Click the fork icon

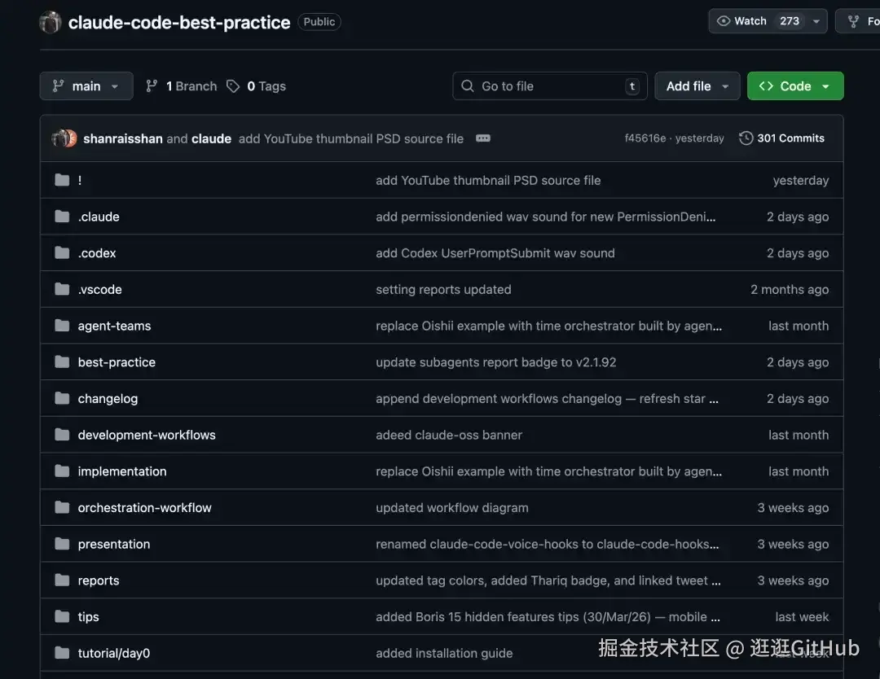pos(853,21)
